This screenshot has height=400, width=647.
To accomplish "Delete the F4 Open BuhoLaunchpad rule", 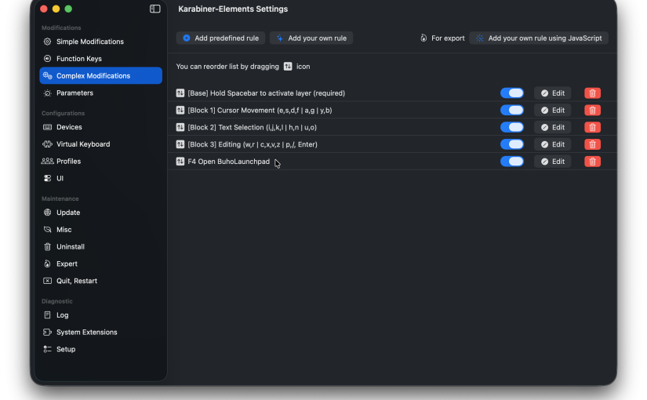I will pyautogui.click(x=592, y=162).
